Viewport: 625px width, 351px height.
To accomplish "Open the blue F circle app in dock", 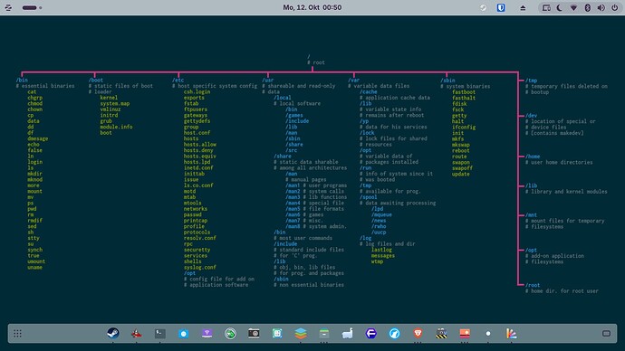I will (371, 333).
